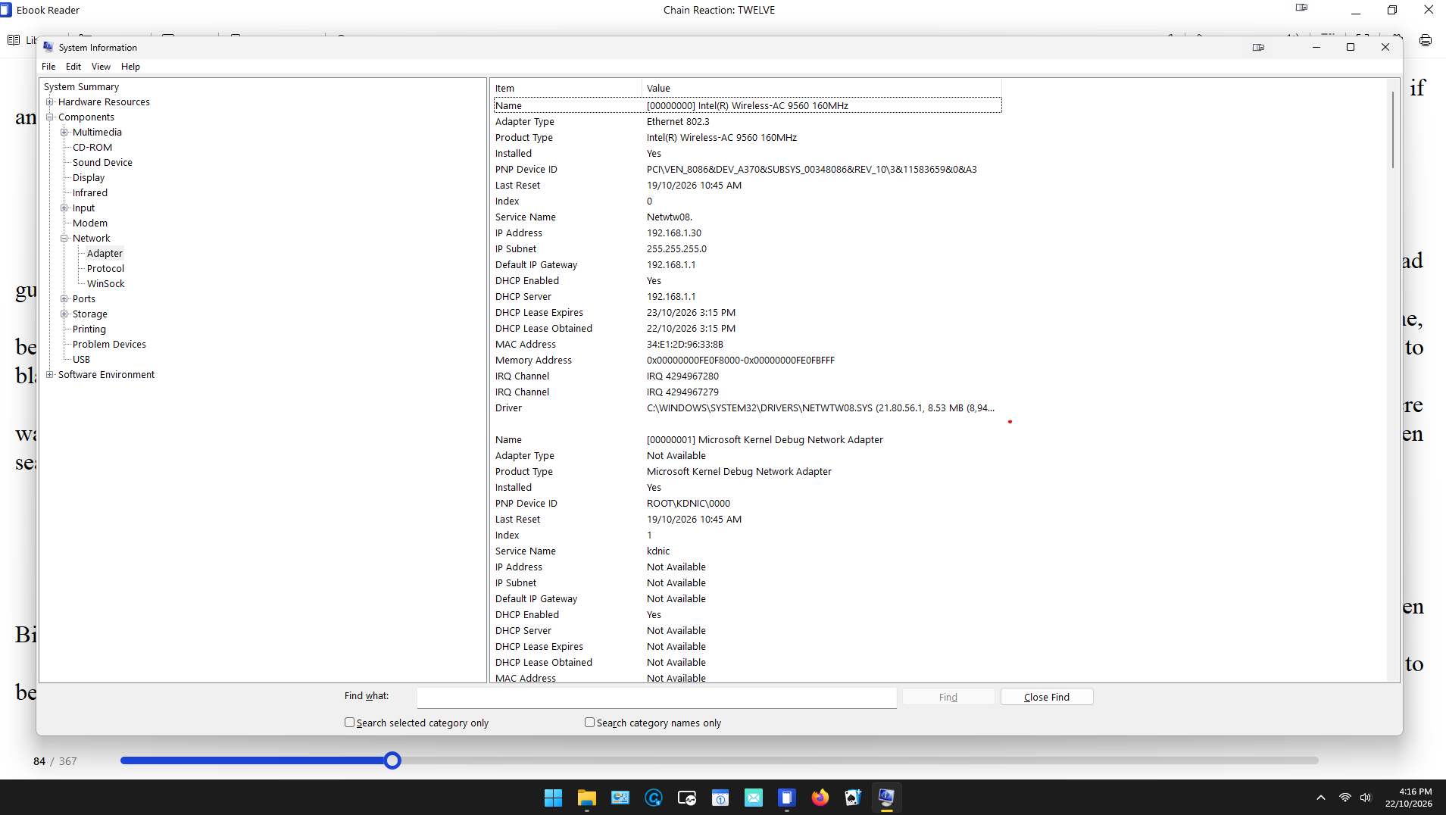
Task: Collapse the Network node
Action: (64, 239)
